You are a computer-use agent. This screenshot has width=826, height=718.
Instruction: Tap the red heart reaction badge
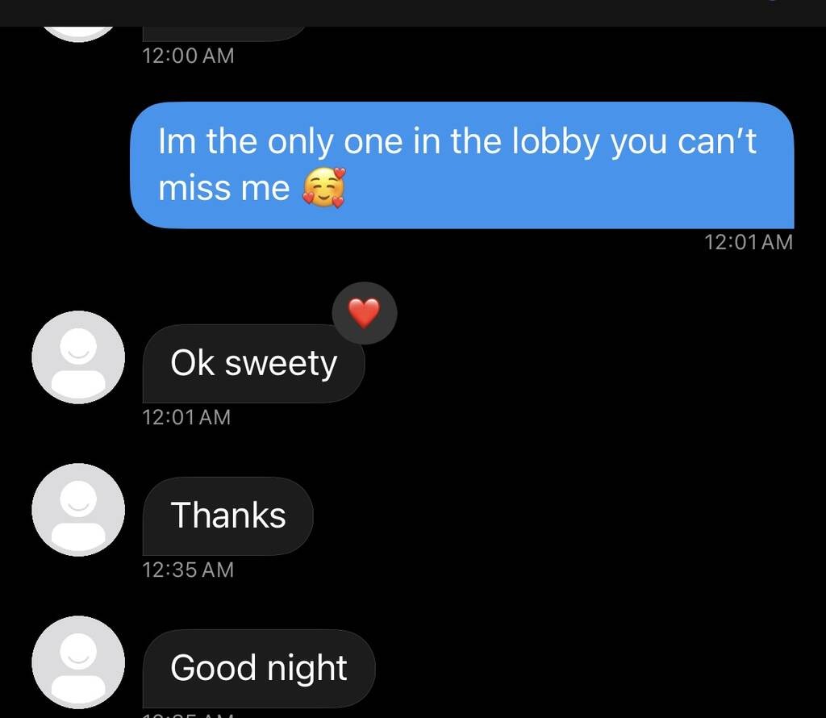tap(365, 314)
